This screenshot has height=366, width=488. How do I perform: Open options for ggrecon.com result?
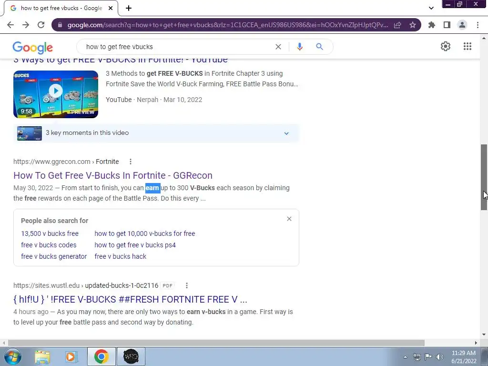pos(131,162)
